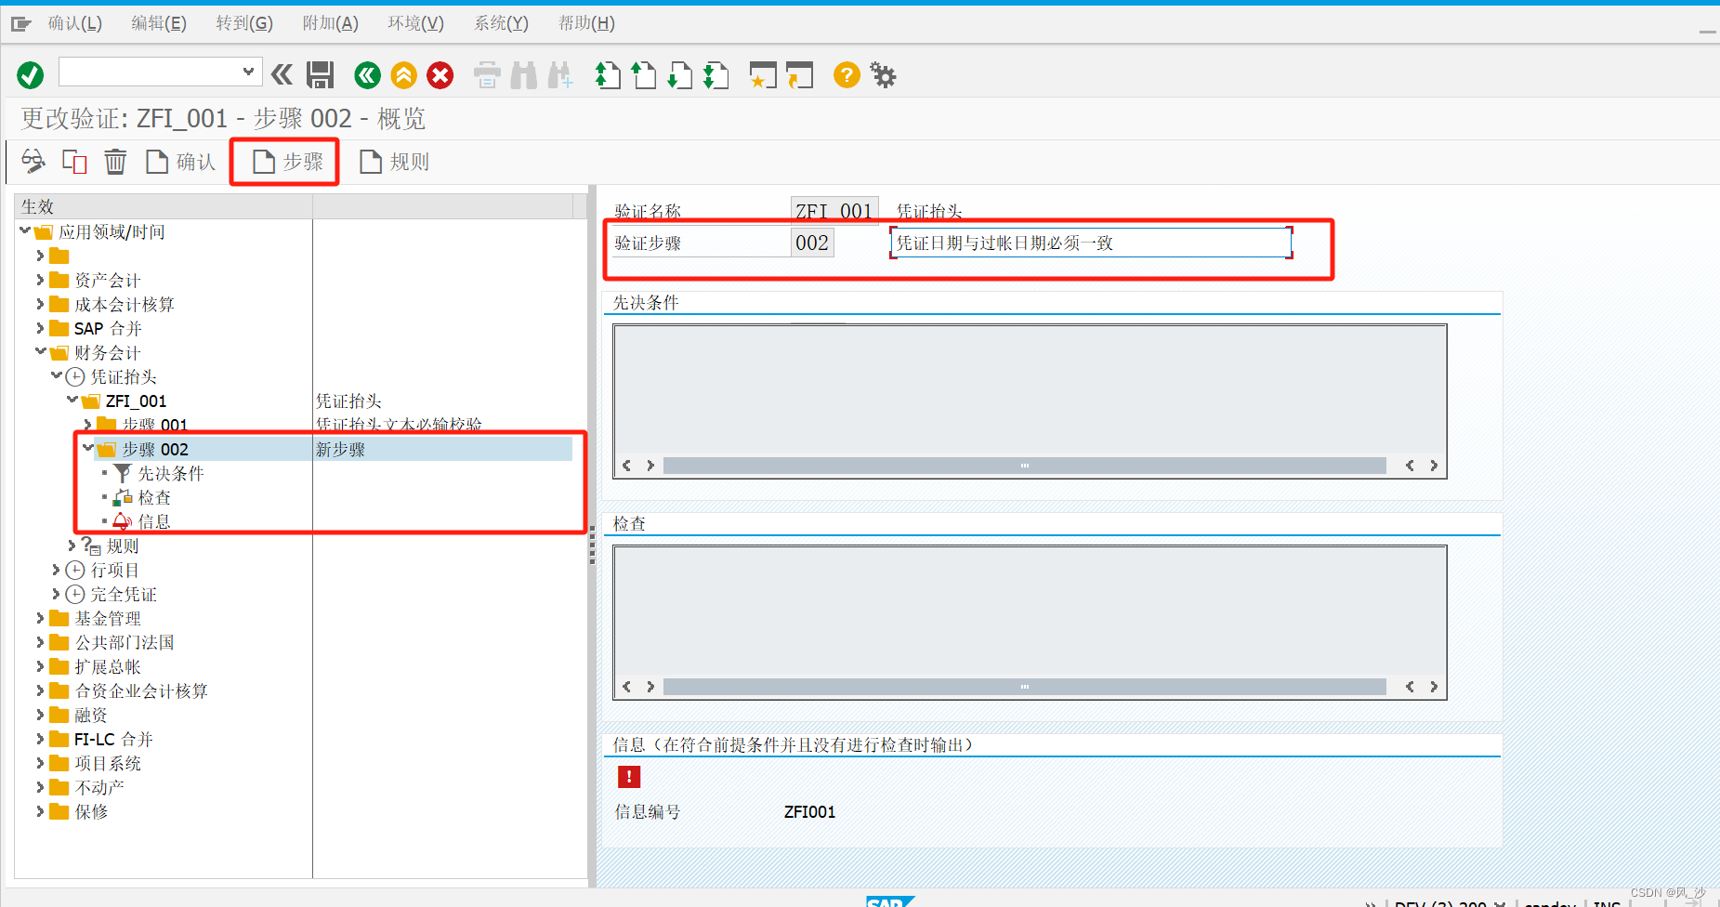Collapse the 步骤 002 node
This screenshot has height=907, width=1720.
point(88,448)
